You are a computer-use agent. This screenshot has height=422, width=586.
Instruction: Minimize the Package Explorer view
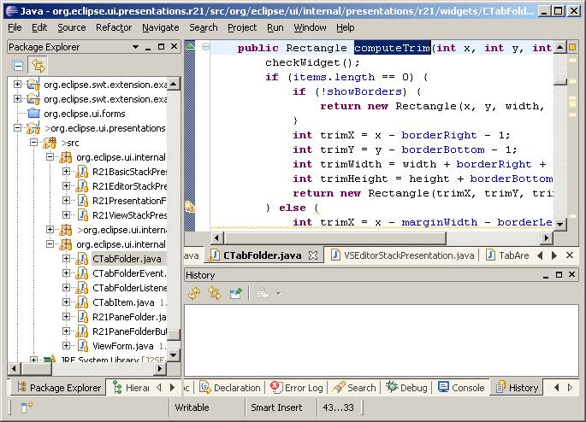[x=148, y=47]
